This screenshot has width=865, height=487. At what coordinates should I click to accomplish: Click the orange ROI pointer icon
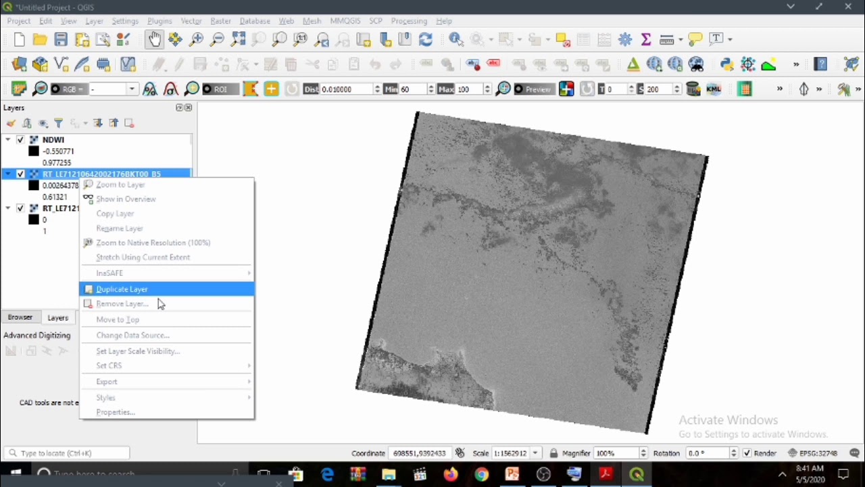(251, 89)
